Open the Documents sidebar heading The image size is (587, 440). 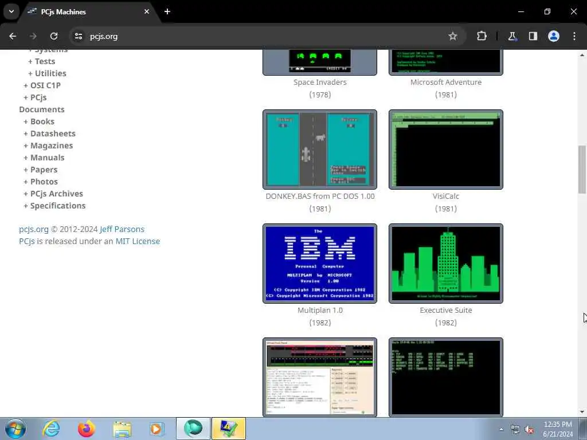pos(42,109)
